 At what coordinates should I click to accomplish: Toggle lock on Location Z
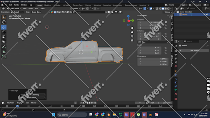pyautogui.click(x=166, y=28)
